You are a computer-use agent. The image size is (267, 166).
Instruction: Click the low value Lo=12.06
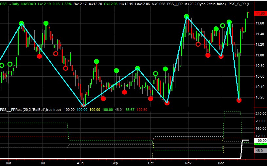(x=143, y=4)
